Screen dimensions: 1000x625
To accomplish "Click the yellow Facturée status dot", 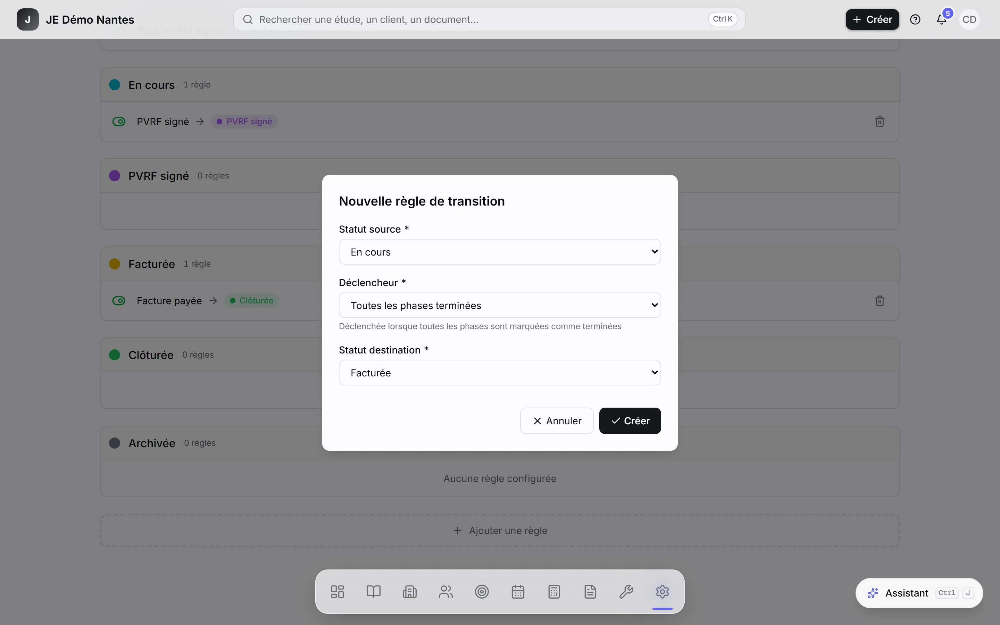I will pos(115,264).
